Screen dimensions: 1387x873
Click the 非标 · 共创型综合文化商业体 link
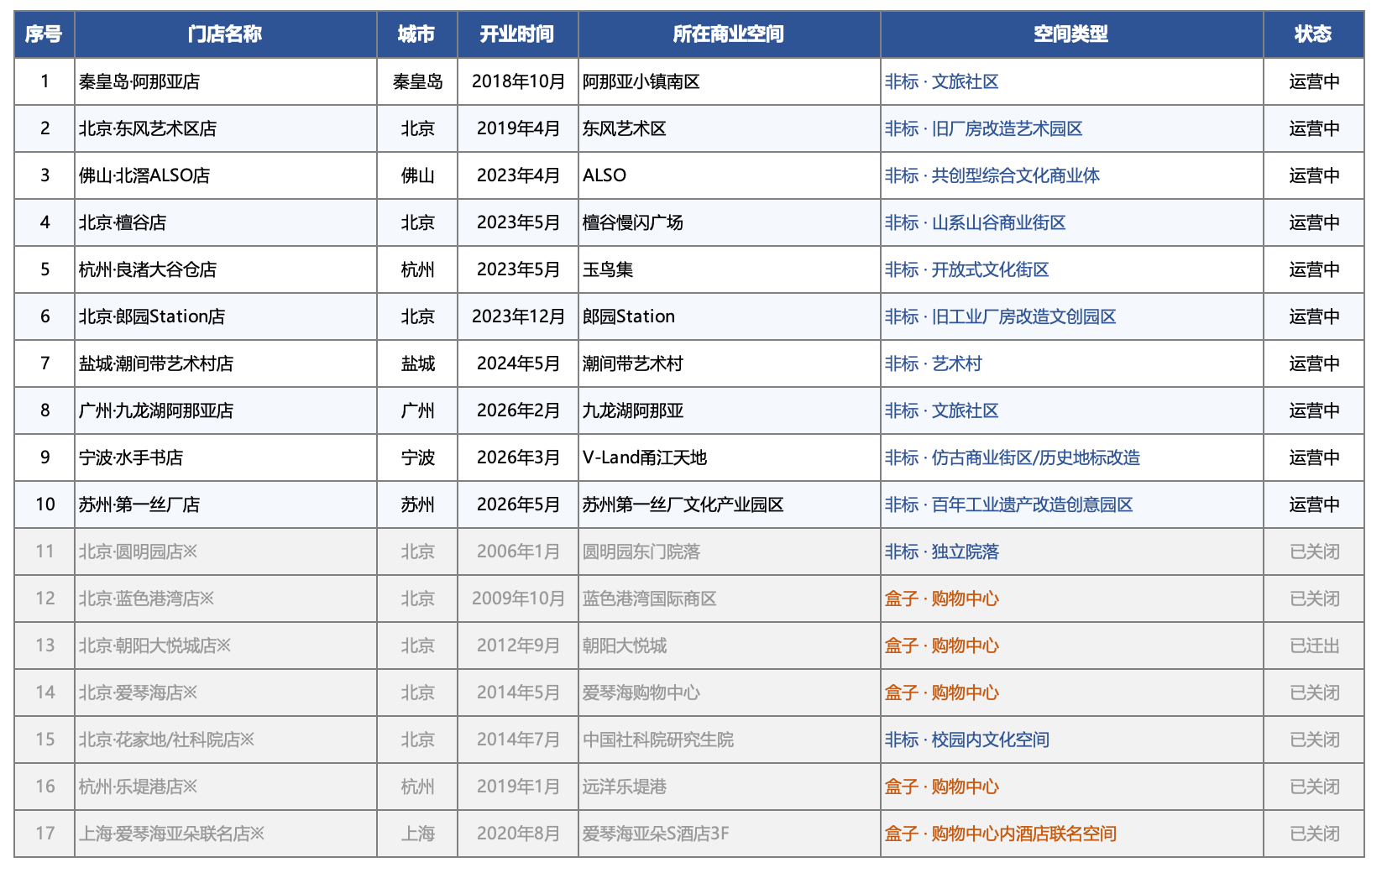coord(992,175)
